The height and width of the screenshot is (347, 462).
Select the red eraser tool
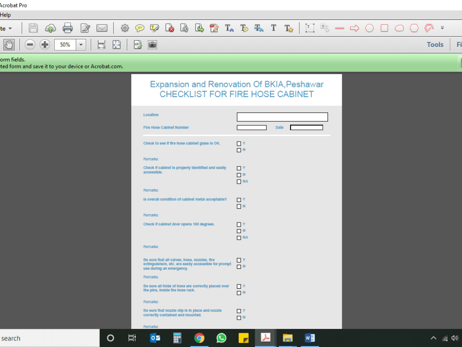click(x=429, y=28)
